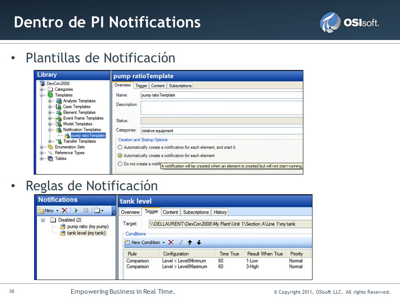Open the History tab in tank level pane
This screenshot has height=300, width=400.
pos(220,212)
